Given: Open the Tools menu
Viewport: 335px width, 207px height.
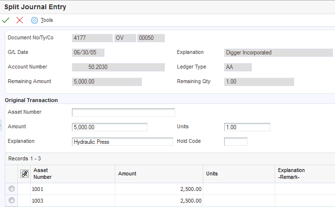Looking at the screenshot, I should (x=47, y=20).
